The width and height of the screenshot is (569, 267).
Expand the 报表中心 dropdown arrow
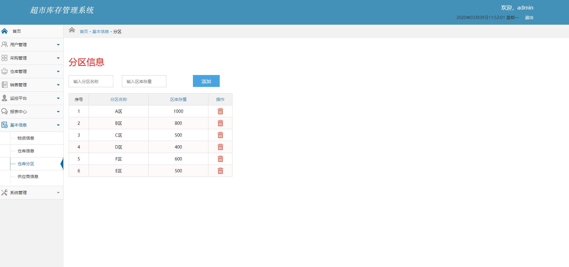[58, 112]
